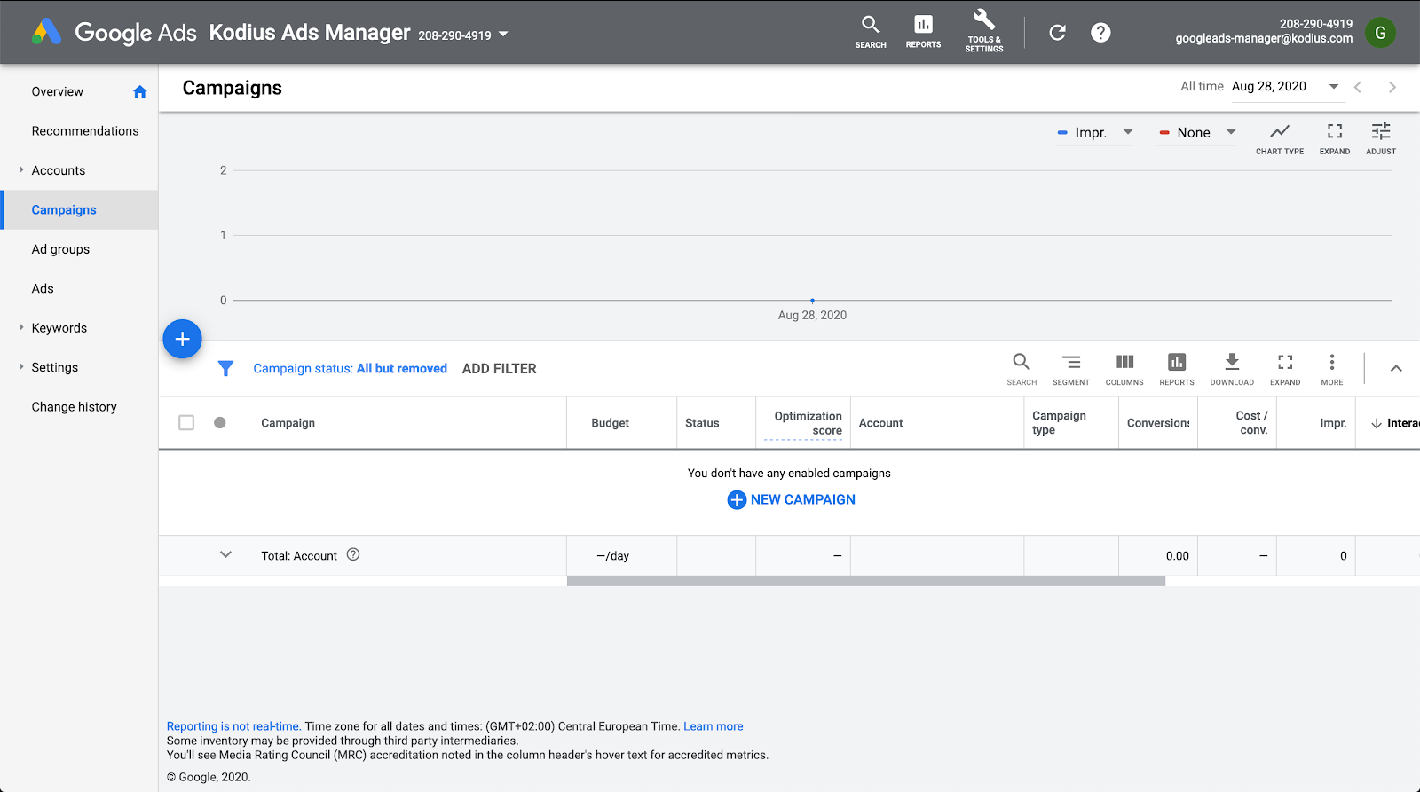Collapse the chart with the up chevron
The height and width of the screenshot is (792, 1420).
(x=1396, y=368)
